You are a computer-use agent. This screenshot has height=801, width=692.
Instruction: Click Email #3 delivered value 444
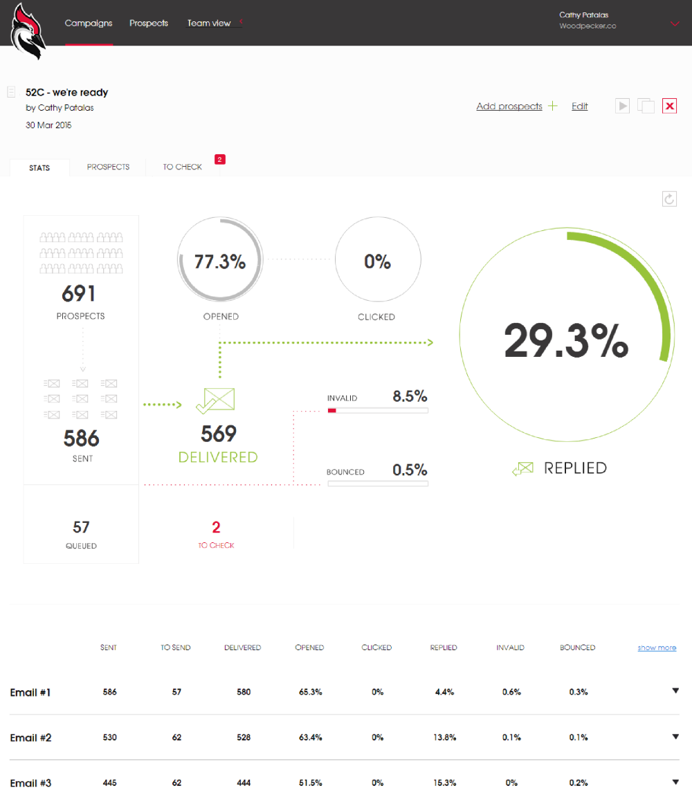click(x=244, y=782)
